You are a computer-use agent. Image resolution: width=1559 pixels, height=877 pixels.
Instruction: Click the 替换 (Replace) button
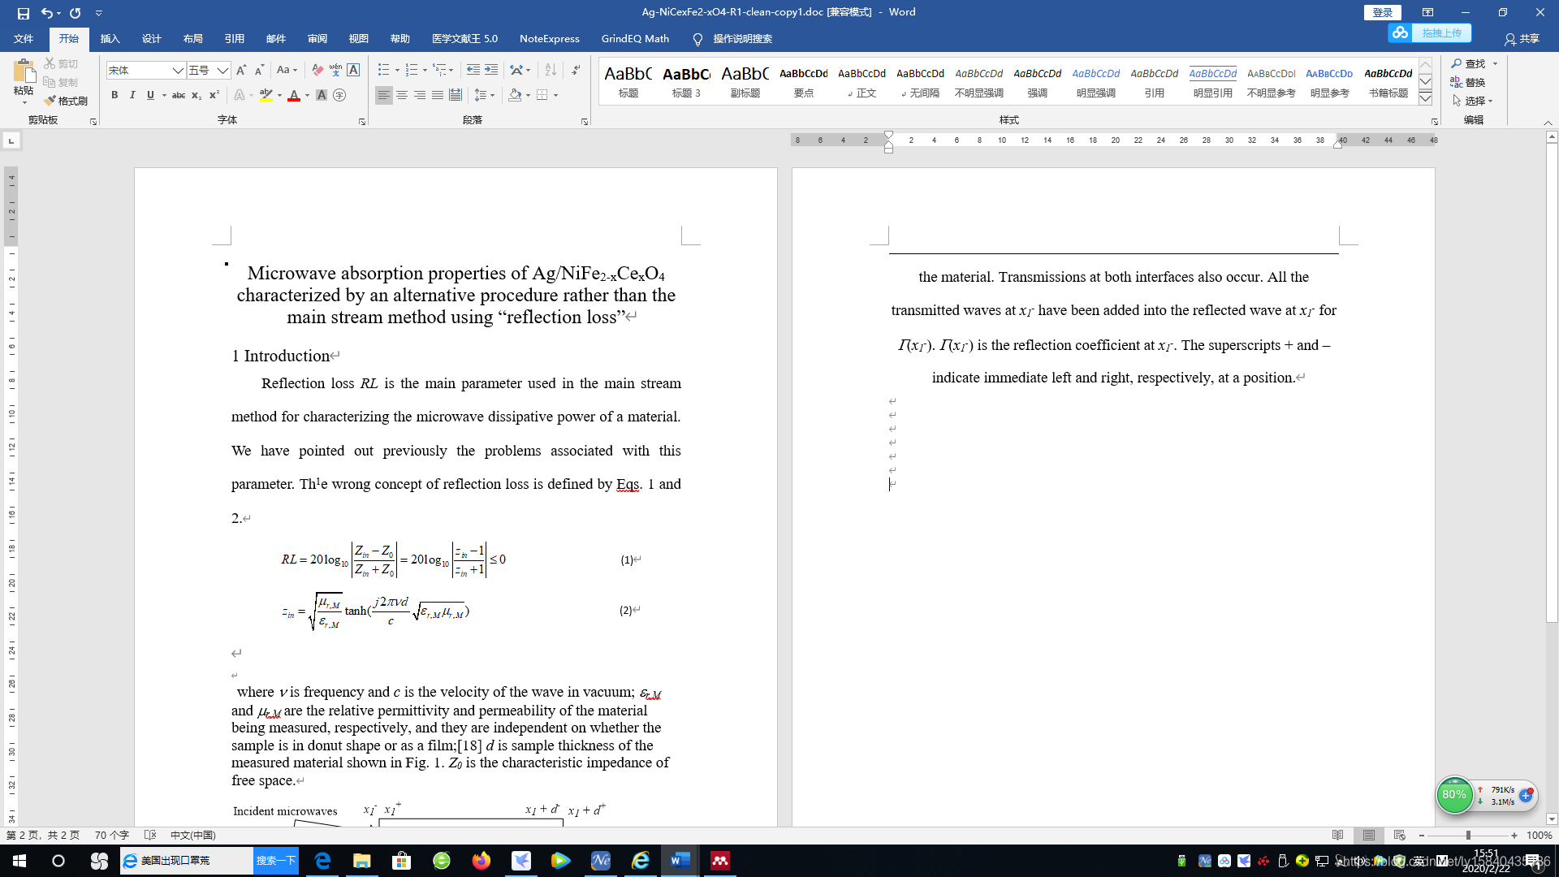click(1469, 82)
